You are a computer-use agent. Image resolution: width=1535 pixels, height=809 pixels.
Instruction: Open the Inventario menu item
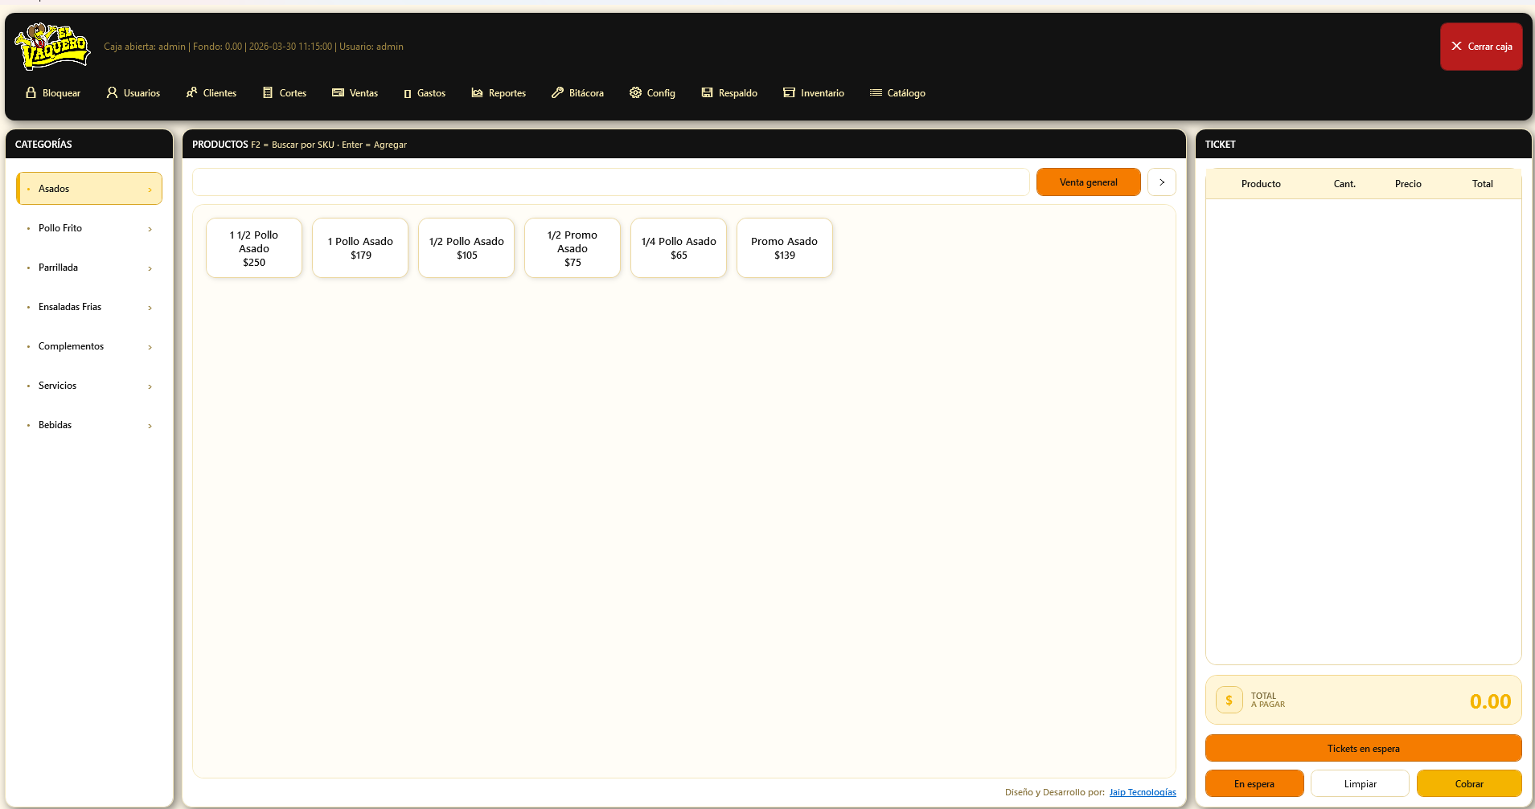pyautogui.click(x=814, y=93)
